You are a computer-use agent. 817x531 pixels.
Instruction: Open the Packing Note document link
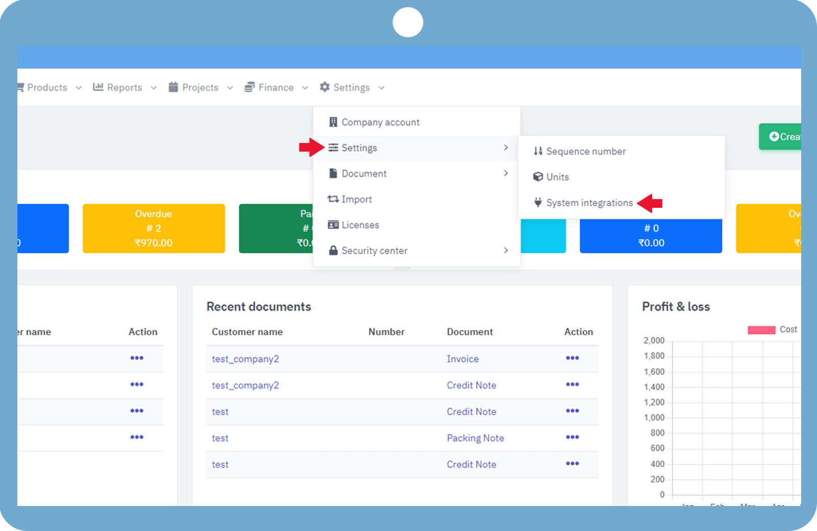pos(475,438)
